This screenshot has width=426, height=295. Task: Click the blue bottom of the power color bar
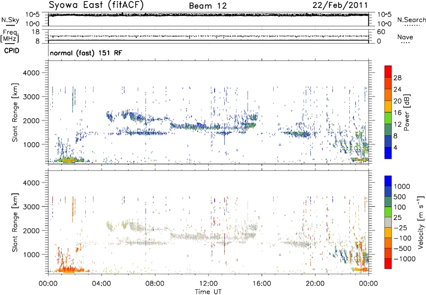[x=388, y=153]
